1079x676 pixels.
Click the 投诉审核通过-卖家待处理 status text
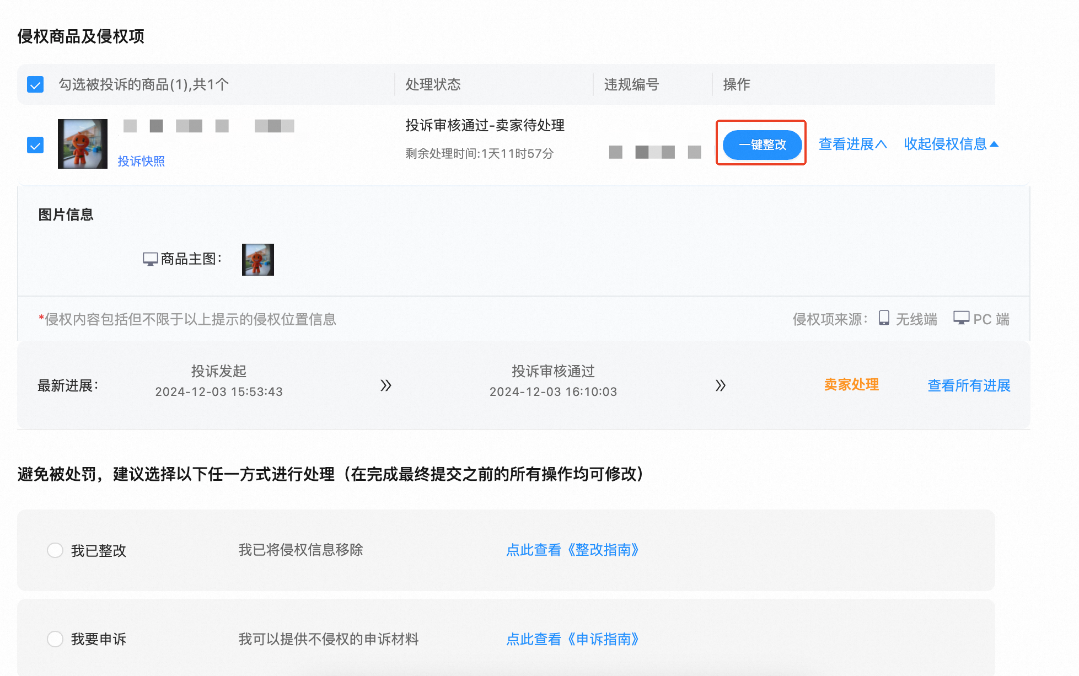click(485, 125)
